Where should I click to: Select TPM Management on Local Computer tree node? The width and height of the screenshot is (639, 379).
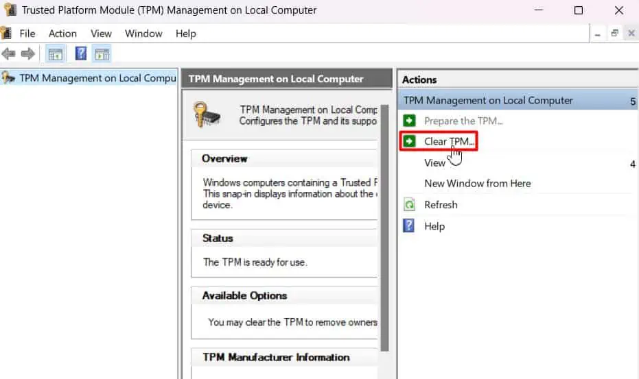click(x=97, y=77)
